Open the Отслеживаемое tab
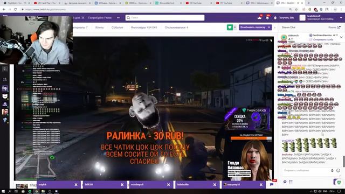This screenshot has height=194, width=345. click(x=176, y=27)
